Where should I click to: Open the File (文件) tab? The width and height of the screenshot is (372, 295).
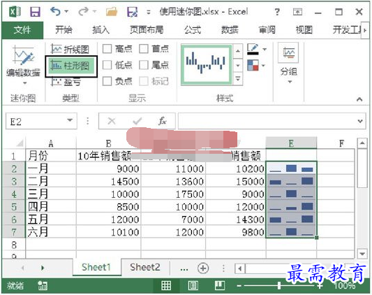[x=22, y=30]
